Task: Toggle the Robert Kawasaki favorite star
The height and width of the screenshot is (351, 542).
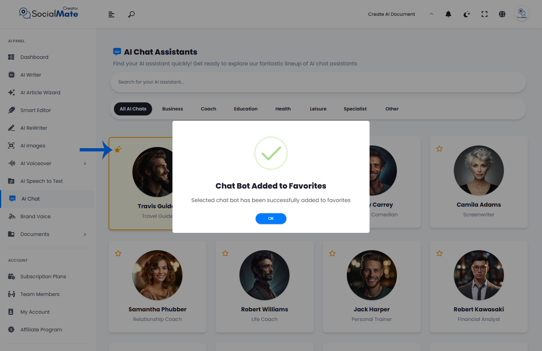Action: tap(440, 253)
